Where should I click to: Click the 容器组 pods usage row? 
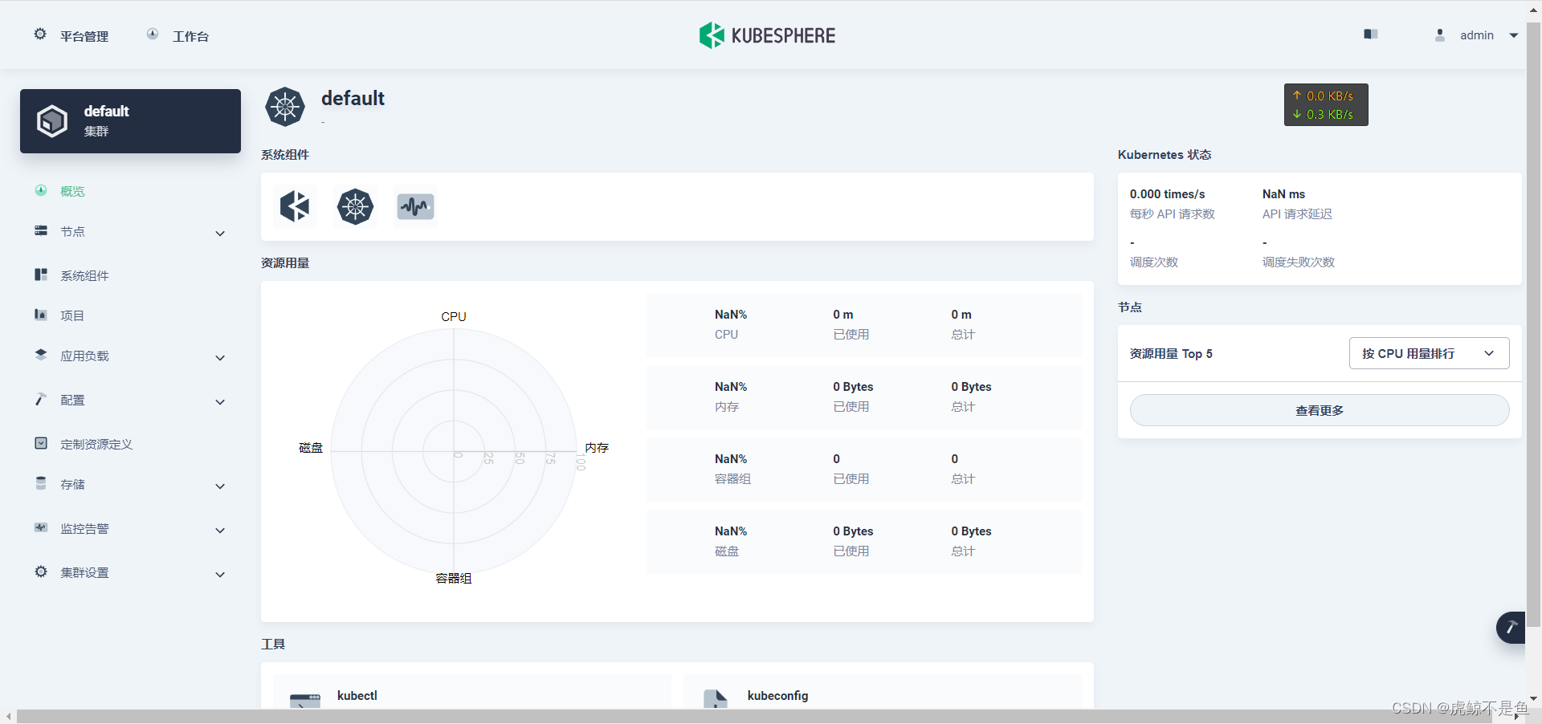863,470
